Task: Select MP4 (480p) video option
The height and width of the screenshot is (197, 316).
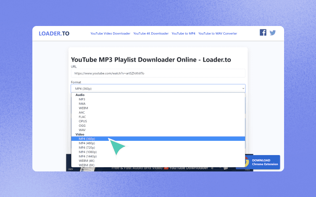Action: pos(158,143)
